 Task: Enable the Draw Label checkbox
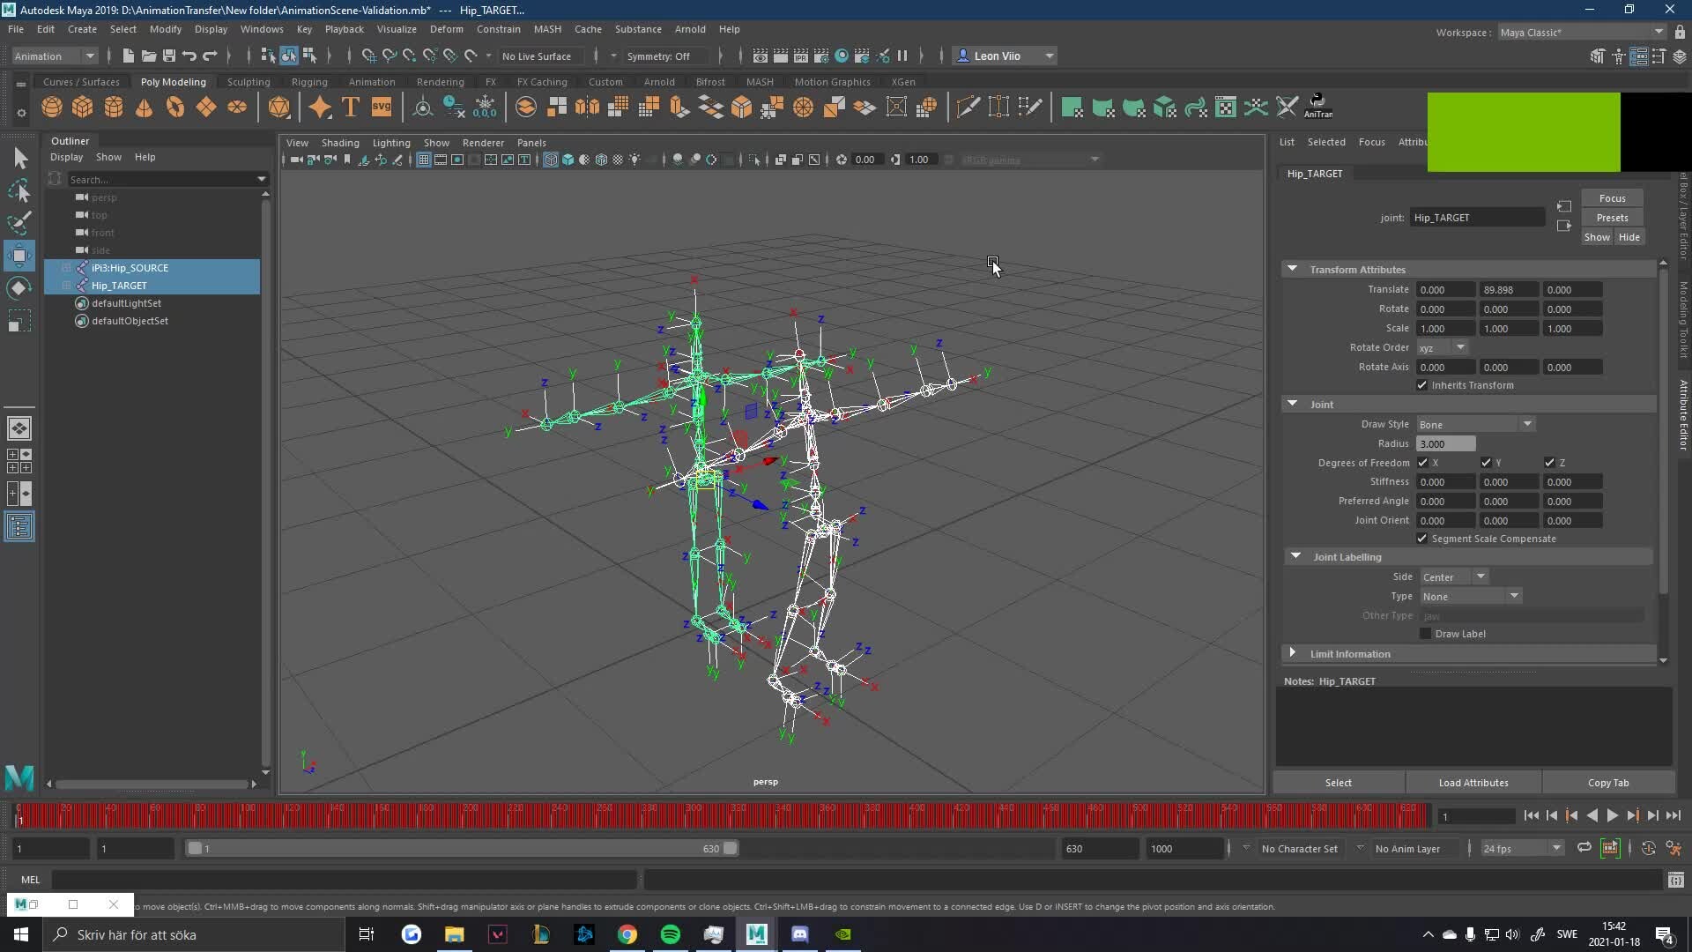point(1426,634)
